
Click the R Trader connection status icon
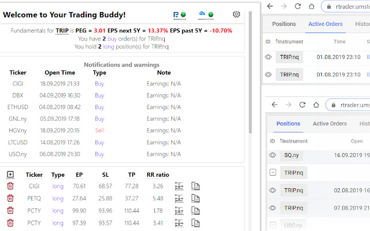(179, 15)
